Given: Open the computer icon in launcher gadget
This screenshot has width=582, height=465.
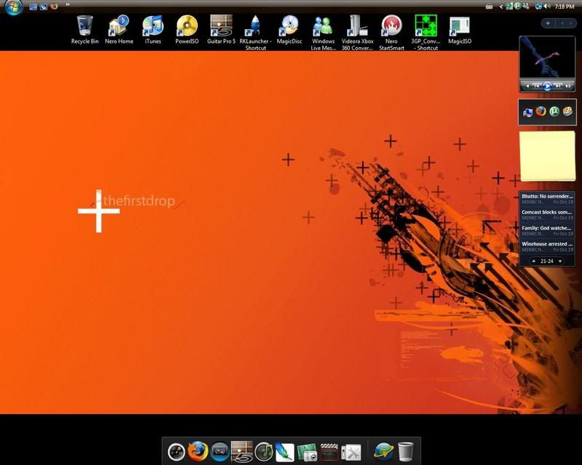Looking at the screenshot, I should 527,112.
